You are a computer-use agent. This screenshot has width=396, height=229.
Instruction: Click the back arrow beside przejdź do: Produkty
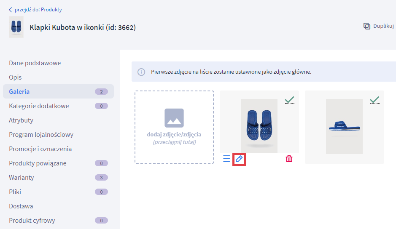11,10
